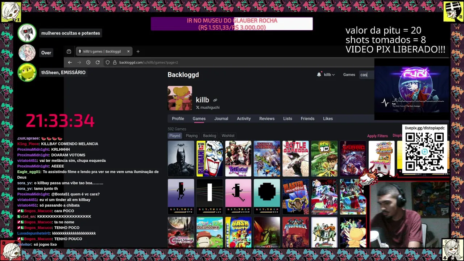The image size is (464, 261).
Task: Click the mushiguchi Twitter handle
Action: (210, 107)
